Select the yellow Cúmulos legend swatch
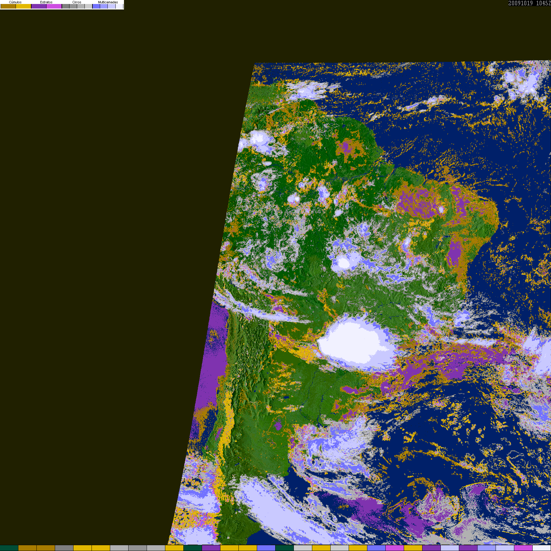551x551 pixels. click(x=24, y=6)
